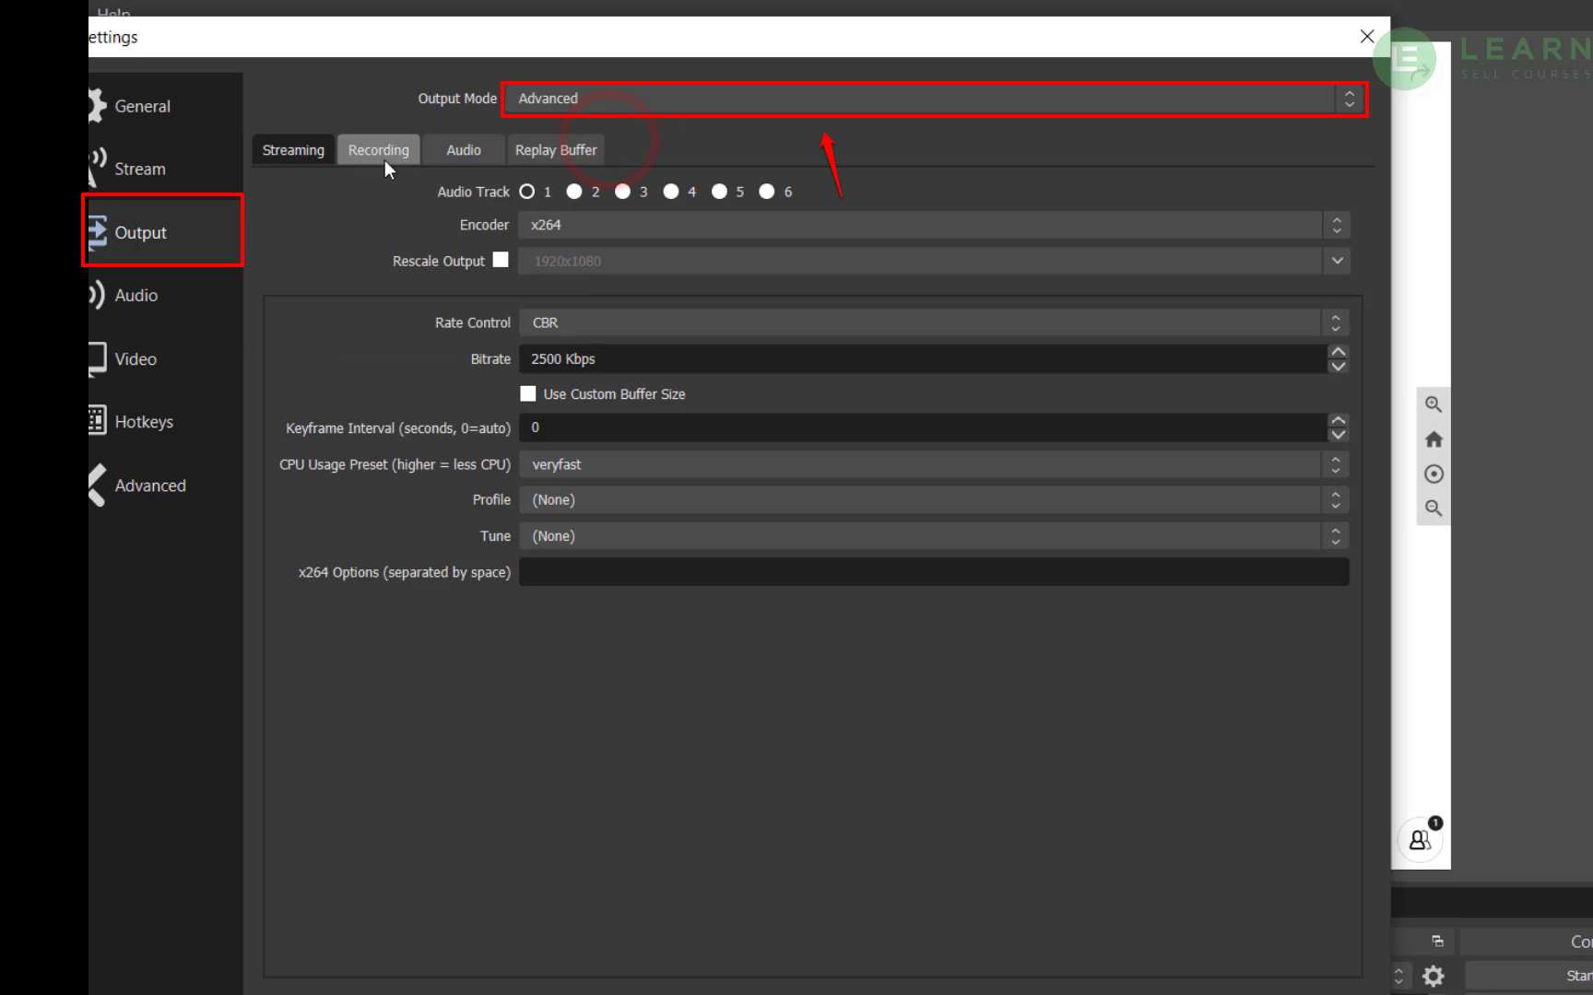Open Stream settings in sidebar
1593x995 pixels.
tap(139, 169)
